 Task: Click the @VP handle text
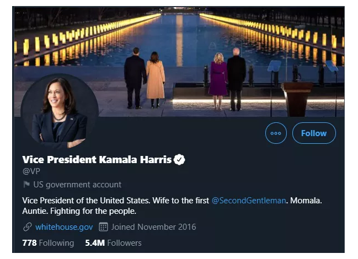click(31, 171)
